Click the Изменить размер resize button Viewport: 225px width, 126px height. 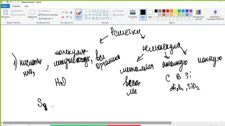48,15
